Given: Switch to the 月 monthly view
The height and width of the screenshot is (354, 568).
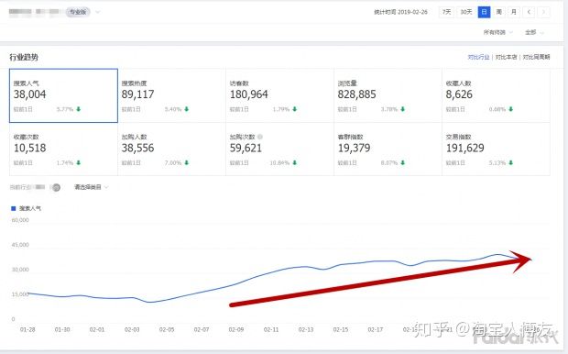Looking at the screenshot, I should pyautogui.click(x=514, y=12).
